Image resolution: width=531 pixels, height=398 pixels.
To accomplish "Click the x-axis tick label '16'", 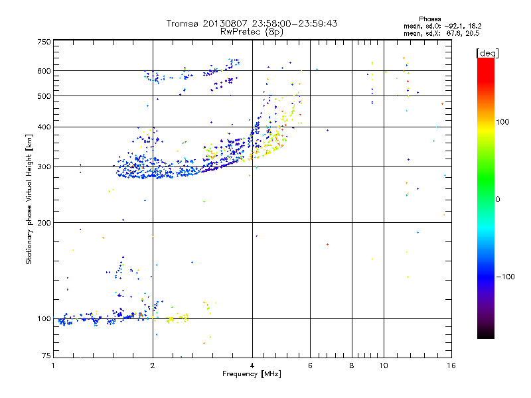I will click(x=451, y=365).
